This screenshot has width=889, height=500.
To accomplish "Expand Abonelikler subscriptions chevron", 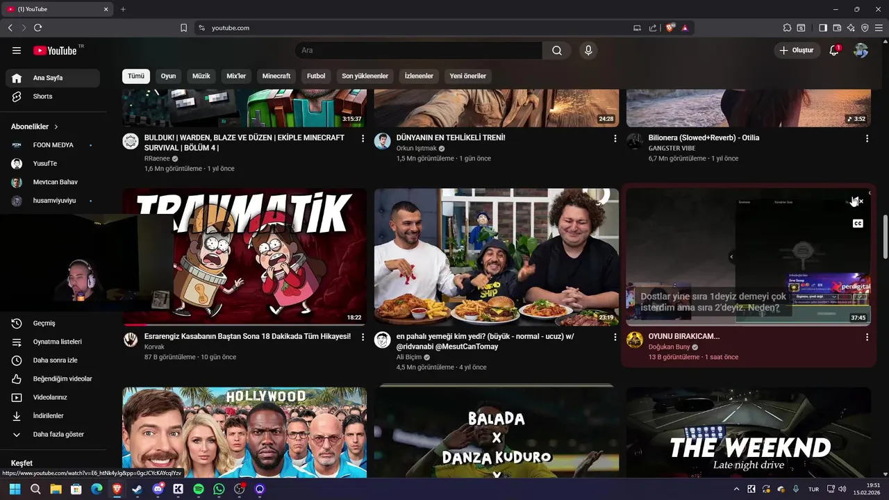I will (56, 127).
